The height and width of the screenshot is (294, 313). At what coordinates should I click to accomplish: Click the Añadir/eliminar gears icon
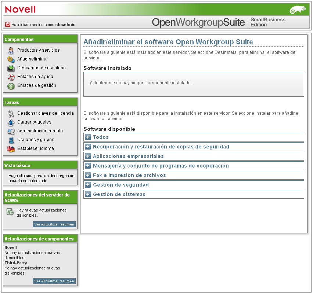[11, 59]
